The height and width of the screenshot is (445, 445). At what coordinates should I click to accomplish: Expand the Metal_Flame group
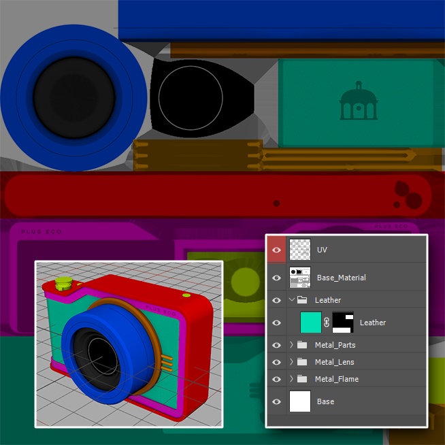click(x=291, y=379)
